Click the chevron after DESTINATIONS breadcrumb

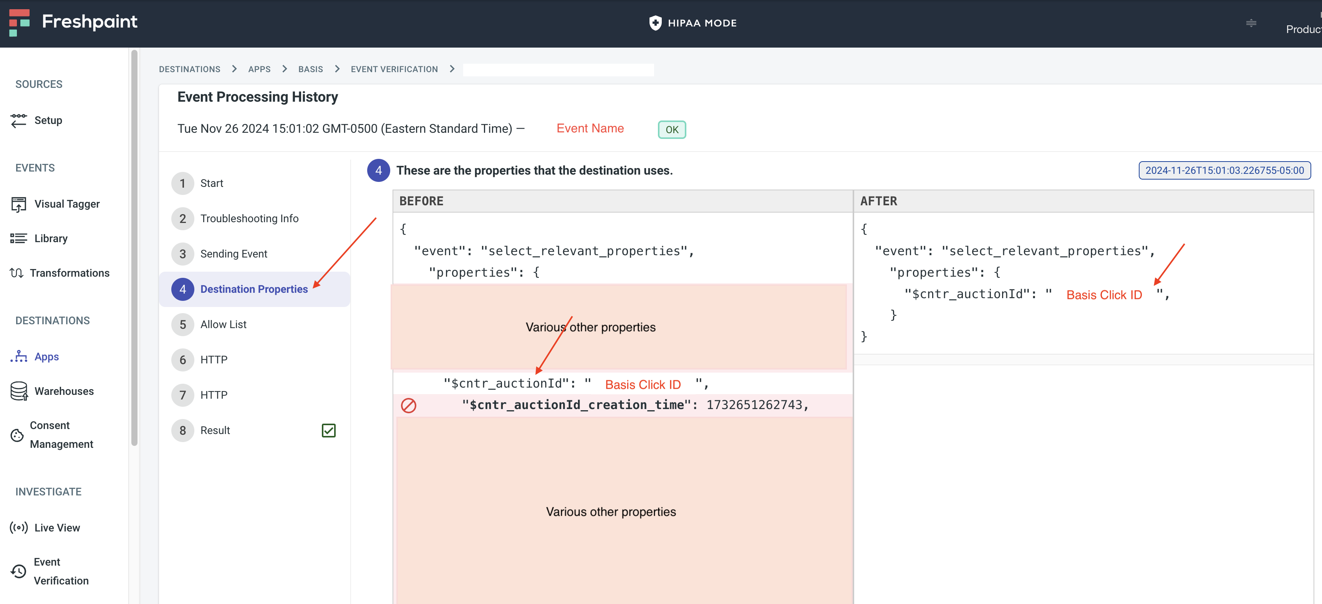pos(234,69)
